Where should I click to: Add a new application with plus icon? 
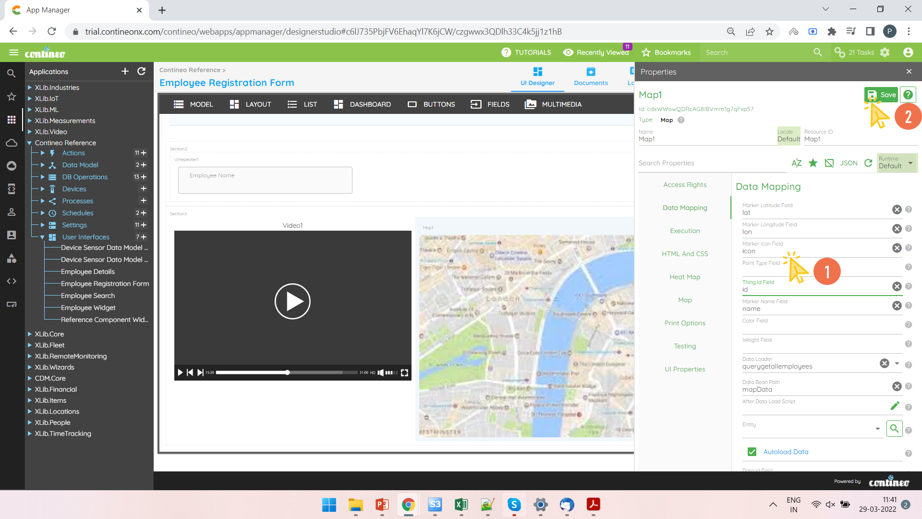125,72
